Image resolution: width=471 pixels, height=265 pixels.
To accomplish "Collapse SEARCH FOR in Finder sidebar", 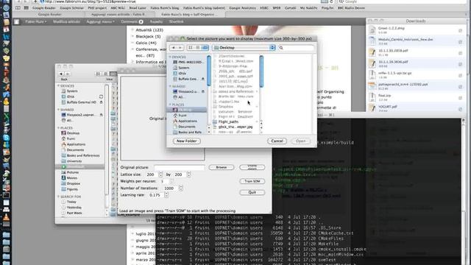I will [59, 197].
